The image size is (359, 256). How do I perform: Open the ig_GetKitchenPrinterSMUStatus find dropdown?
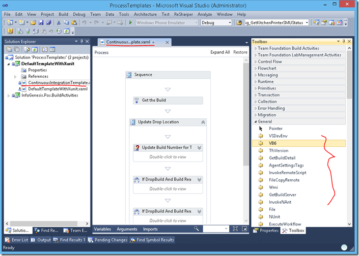click(x=307, y=23)
